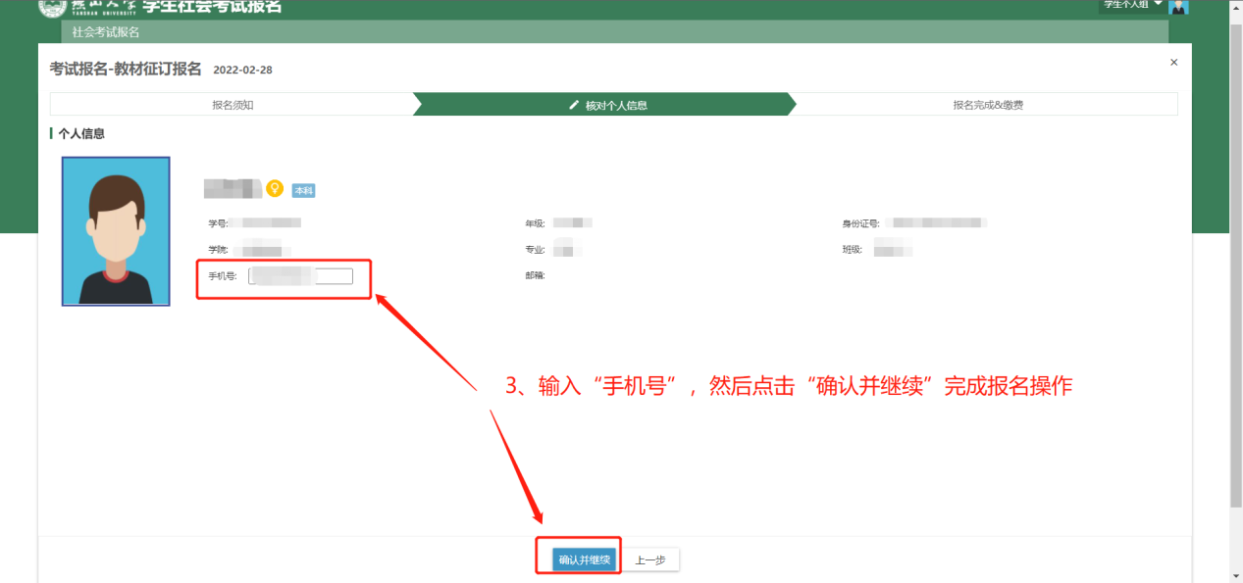The width and height of the screenshot is (1243, 583).
Task: Click the 个人信息 section heading
Action: click(80, 134)
